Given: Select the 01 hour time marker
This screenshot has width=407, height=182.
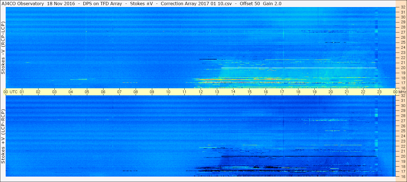Looking at the screenshot, I should pyautogui.click(x=22, y=92).
